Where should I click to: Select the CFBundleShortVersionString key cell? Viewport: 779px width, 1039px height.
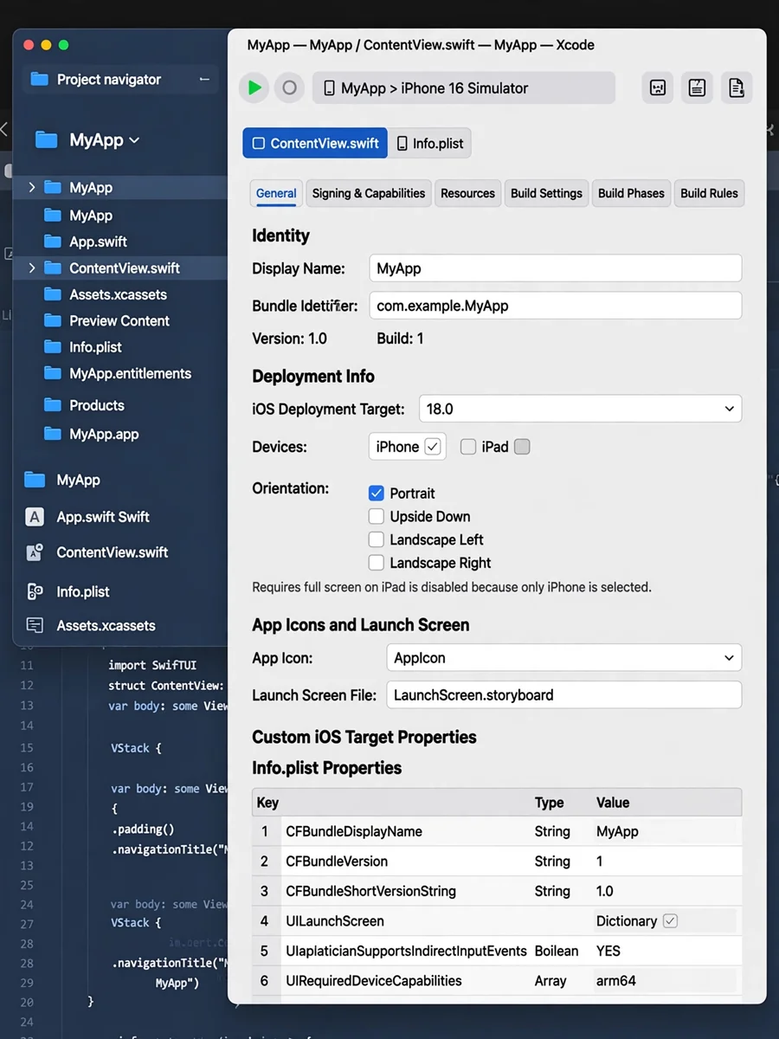pyautogui.click(x=370, y=891)
